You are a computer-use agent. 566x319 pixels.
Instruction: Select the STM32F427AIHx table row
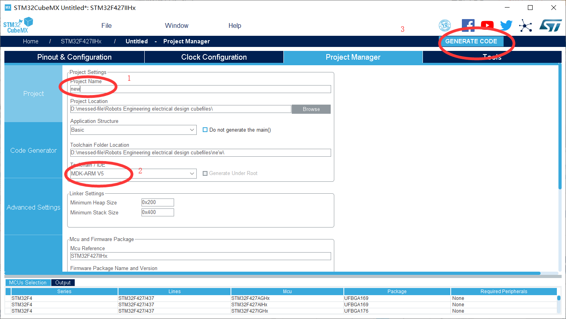pyautogui.click(x=281, y=305)
